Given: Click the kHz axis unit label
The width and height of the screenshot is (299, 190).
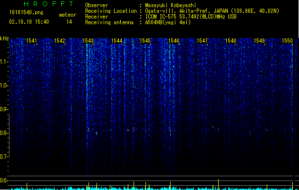Looking at the screenshot, I should click(4, 38).
